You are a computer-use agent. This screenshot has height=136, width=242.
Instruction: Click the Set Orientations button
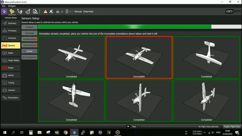(29, 57)
